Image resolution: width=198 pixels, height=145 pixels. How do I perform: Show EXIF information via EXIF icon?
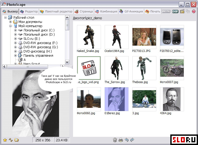point(175,12)
